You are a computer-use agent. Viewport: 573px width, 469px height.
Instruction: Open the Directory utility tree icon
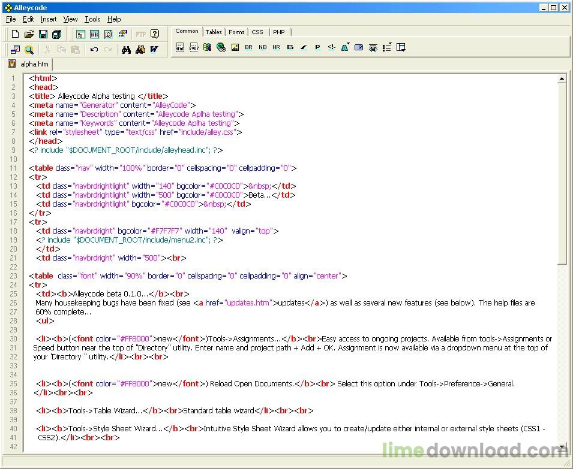point(80,34)
